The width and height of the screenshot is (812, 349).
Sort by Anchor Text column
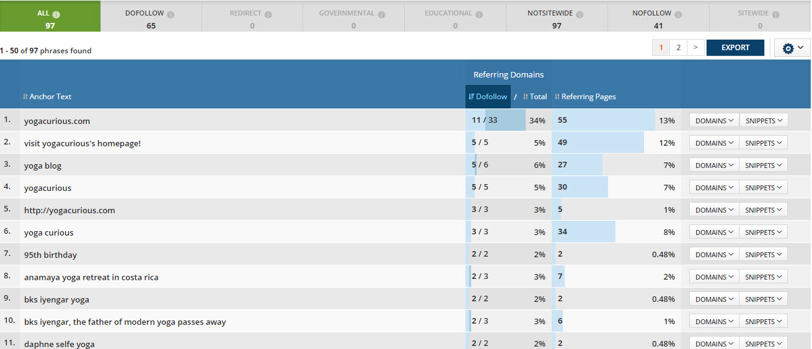tap(47, 97)
